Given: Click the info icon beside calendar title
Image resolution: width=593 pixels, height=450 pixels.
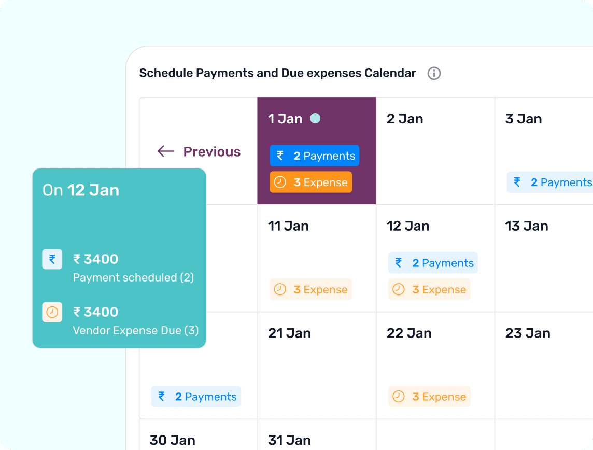Looking at the screenshot, I should click(x=434, y=74).
